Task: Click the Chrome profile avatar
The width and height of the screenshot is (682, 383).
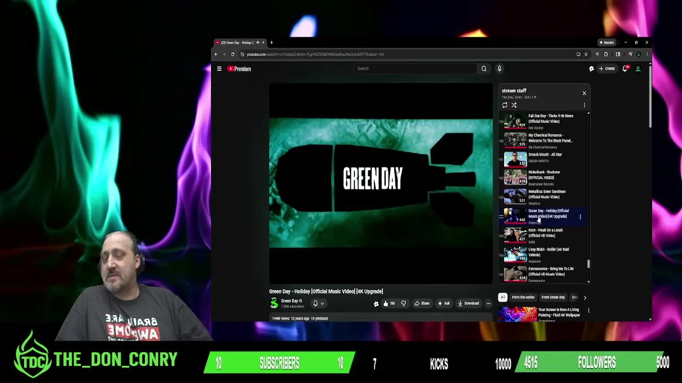Action: coord(638,54)
